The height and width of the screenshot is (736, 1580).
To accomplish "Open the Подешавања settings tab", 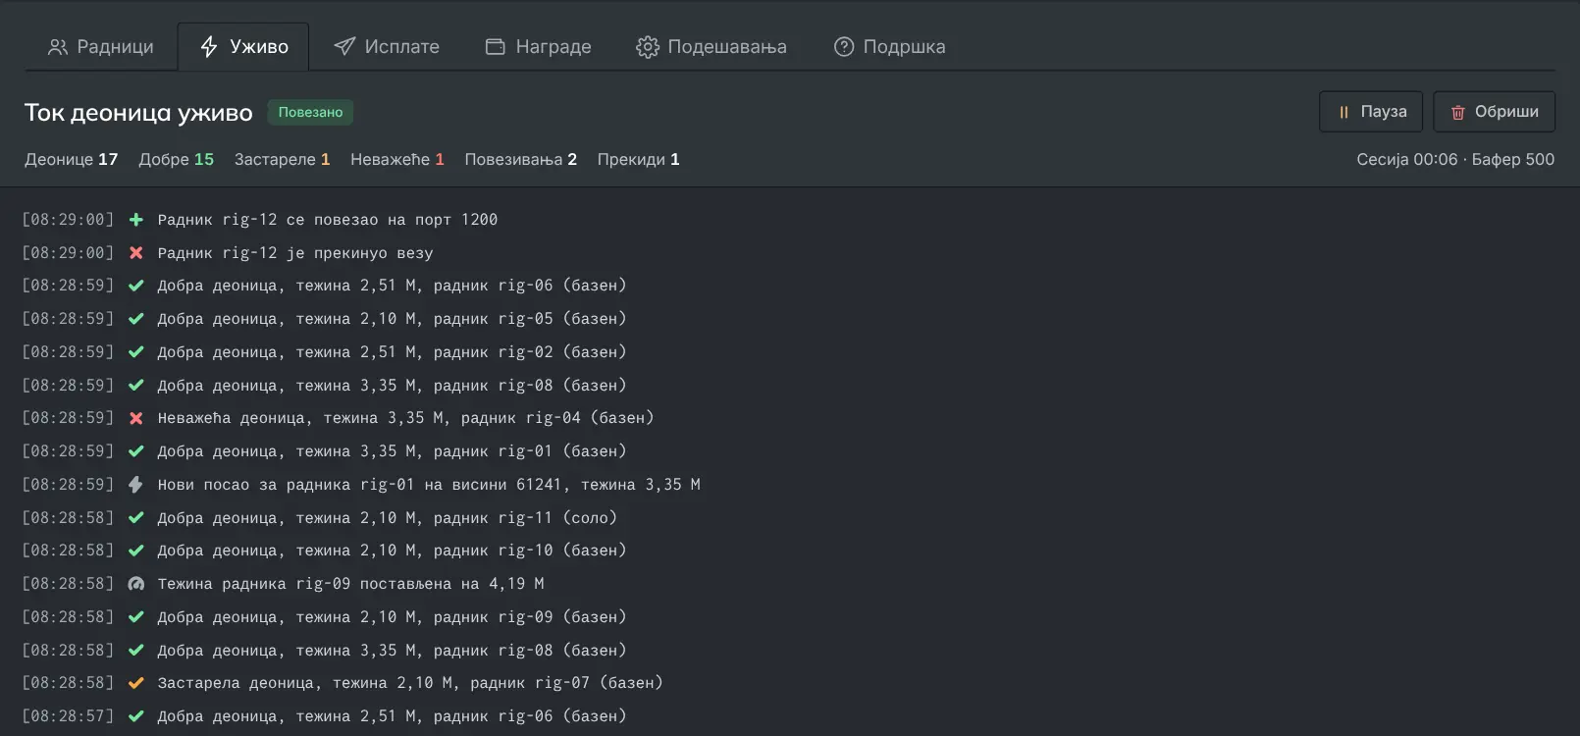I will [711, 47].
